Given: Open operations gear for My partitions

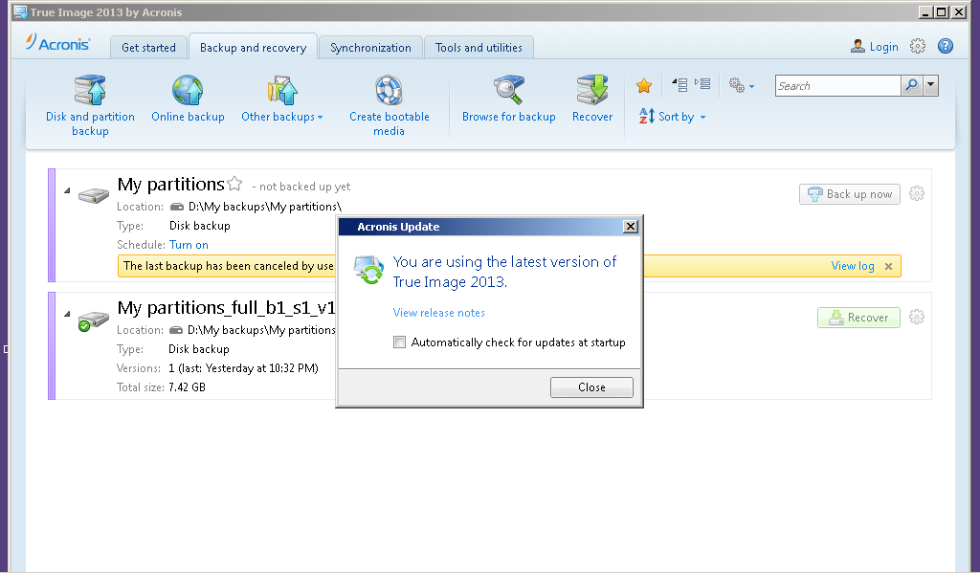Looking at the screenshot, I should point(916,193).
